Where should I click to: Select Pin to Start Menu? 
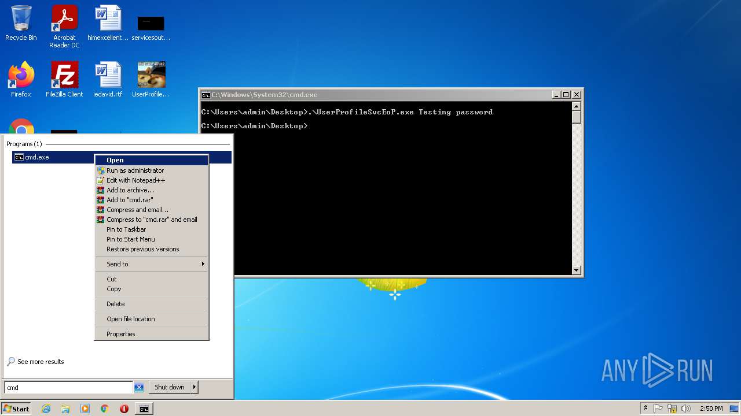(x=152, y=239)
